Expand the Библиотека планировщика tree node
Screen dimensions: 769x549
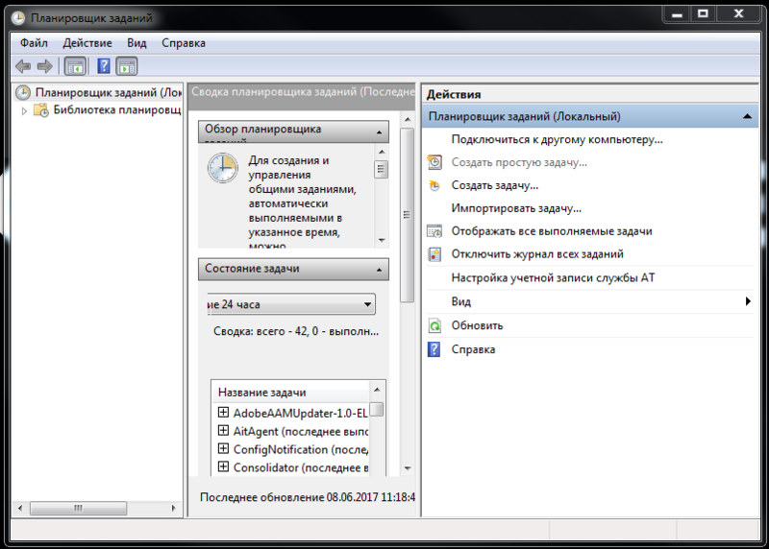pos(25,110)
